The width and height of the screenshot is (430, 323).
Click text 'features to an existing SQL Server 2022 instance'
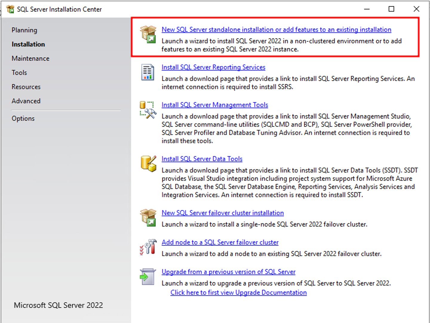tap(229, 49)
